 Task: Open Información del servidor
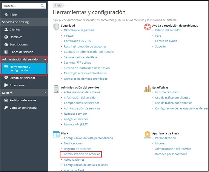tap(80, 98)
